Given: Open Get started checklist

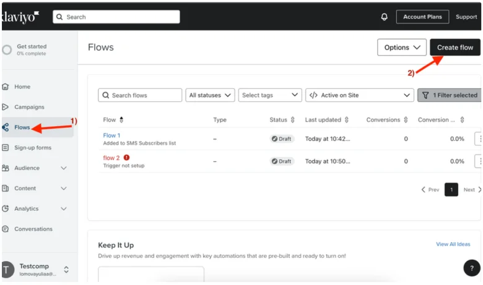Looking at the screenshot, I should tap(32, 49).
